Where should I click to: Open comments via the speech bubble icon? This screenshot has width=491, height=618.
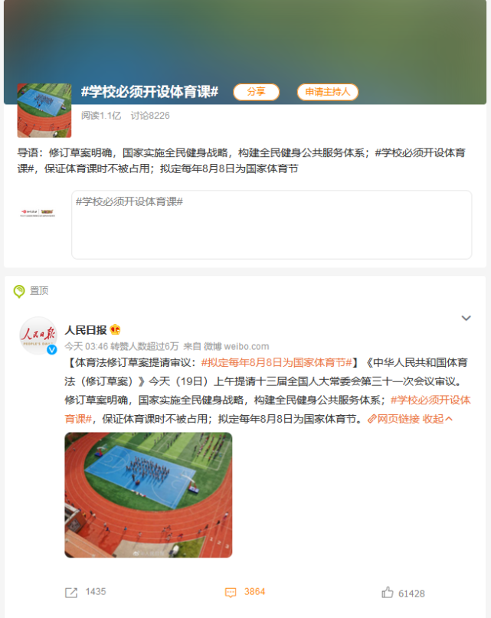click(231, 593)
